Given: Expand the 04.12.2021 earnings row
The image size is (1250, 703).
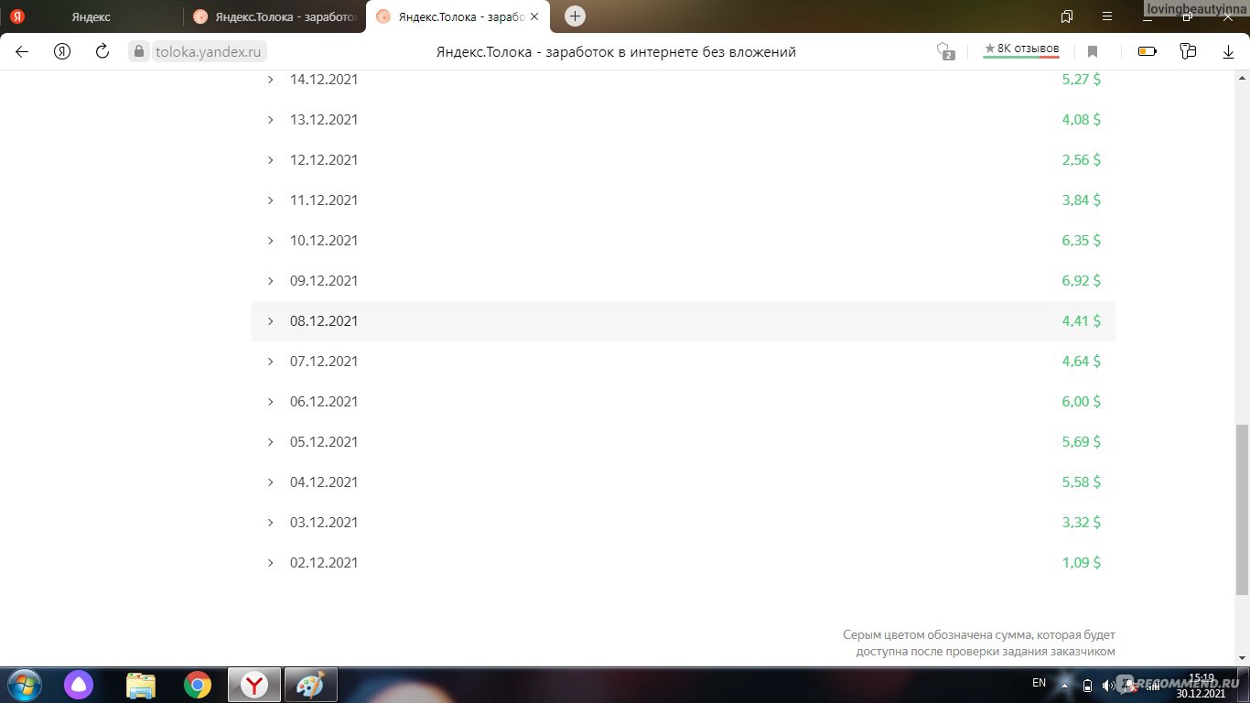Looking at the screenshot, I should point(684,482).
